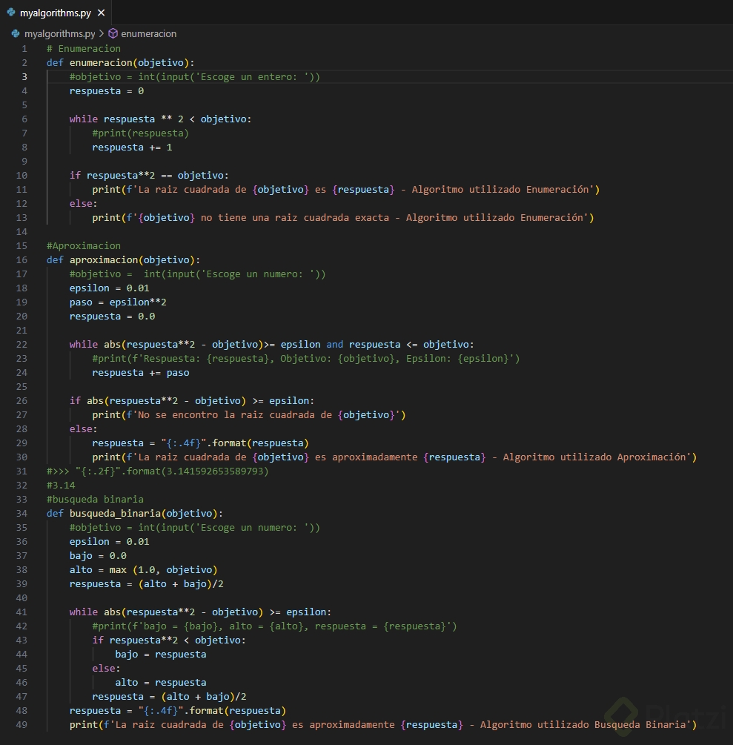Click the commented 'Respuesta: {respuesta}' print line
Viewport: 733px width, 745px height.
306,359
